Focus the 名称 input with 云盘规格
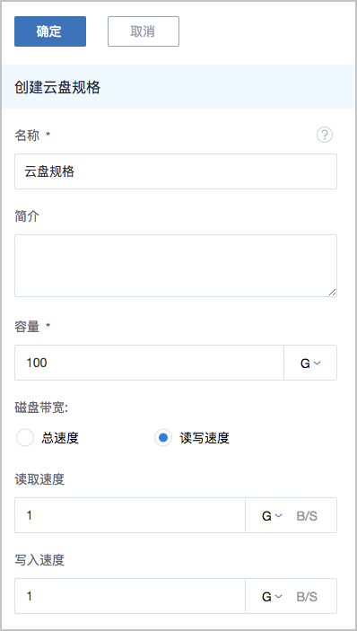Screen dimensions: 357x631 176,171
